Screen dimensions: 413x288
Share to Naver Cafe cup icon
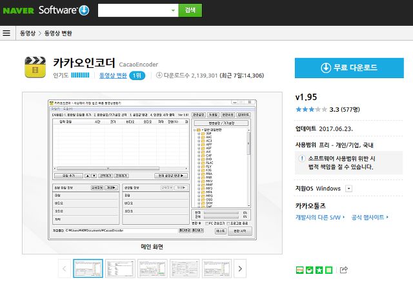tap(310, 270)
